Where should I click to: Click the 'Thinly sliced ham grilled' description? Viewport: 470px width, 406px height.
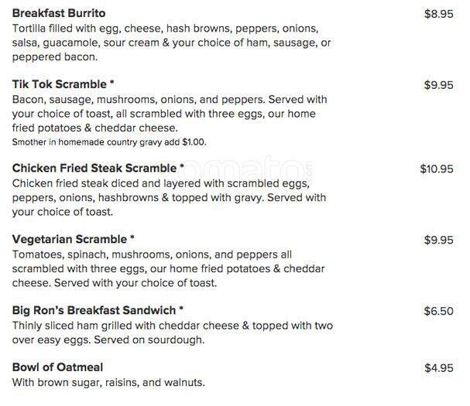tap(172, 333)
